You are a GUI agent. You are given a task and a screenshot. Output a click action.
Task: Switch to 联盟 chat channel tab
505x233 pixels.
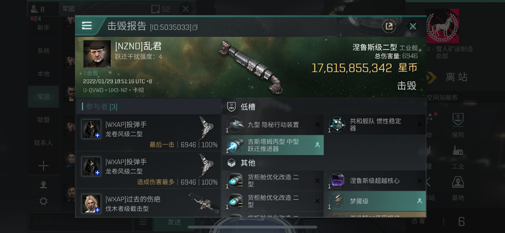[43, 120]
